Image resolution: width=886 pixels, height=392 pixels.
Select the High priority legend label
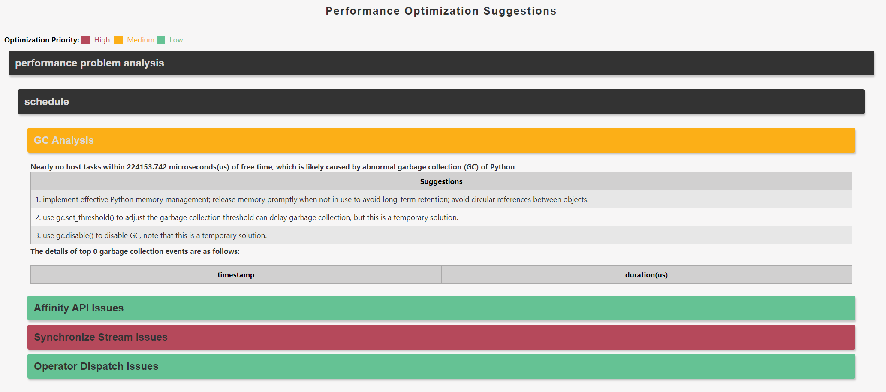[102, 40]
